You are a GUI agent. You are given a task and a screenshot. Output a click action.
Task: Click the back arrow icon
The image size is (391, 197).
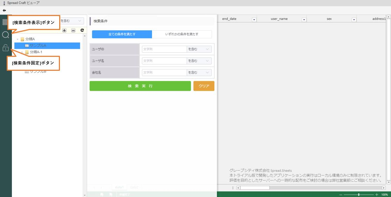pyautogui.click(x=4, y=10)
